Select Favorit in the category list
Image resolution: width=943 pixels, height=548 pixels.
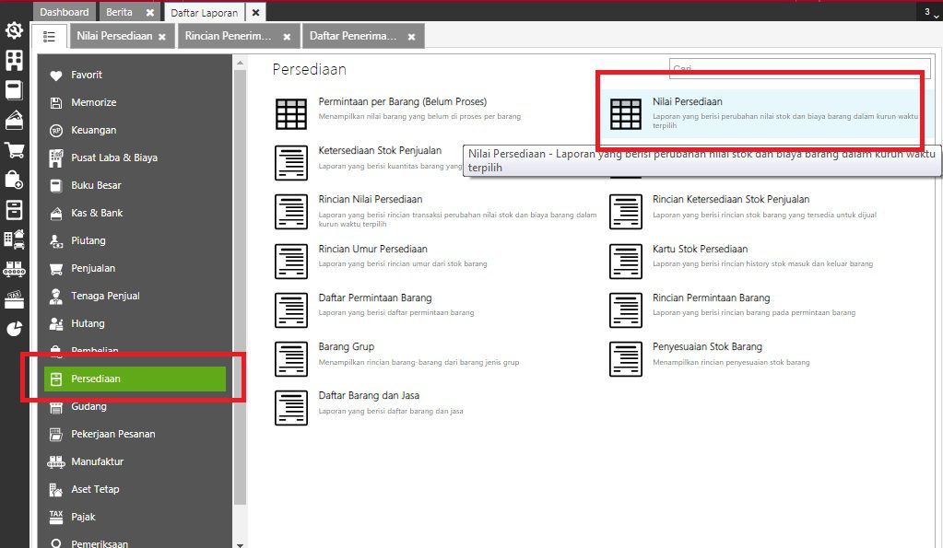coord(87,75)
